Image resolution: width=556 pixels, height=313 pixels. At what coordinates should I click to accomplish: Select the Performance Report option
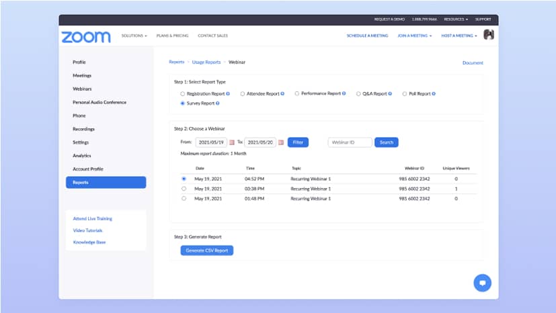coord(297,94)
